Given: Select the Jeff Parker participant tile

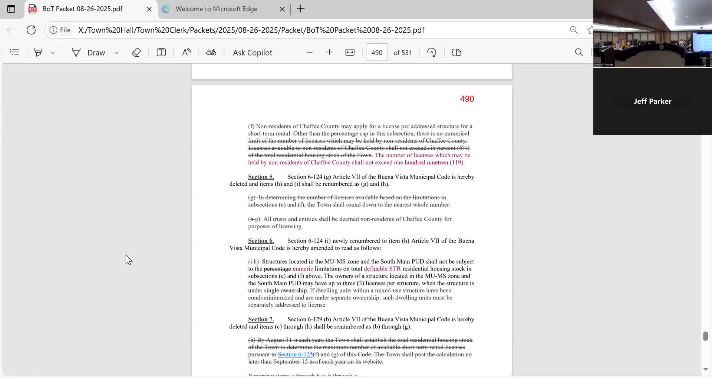Looking at the screenshot, I should click(x=653, y=101).
